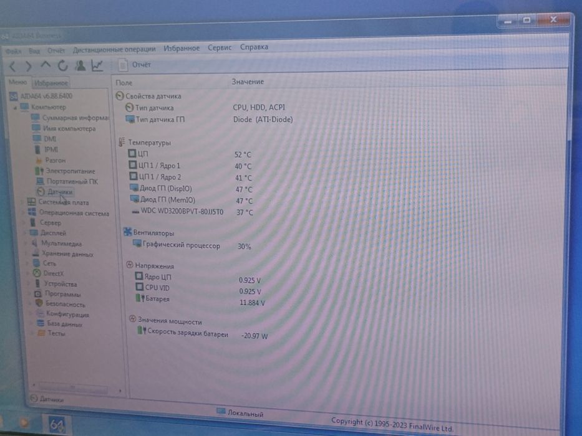
Task: Open the user remote icon in toolbar
Action: 80,65
